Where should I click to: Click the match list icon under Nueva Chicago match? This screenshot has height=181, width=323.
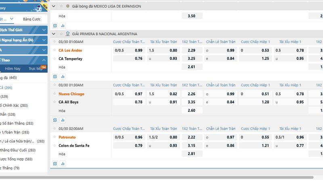[x=55, y=119]
